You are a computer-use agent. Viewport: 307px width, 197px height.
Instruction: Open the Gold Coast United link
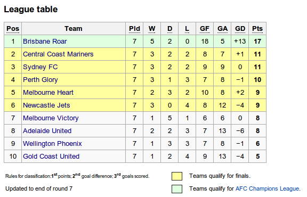click(51, 157)
